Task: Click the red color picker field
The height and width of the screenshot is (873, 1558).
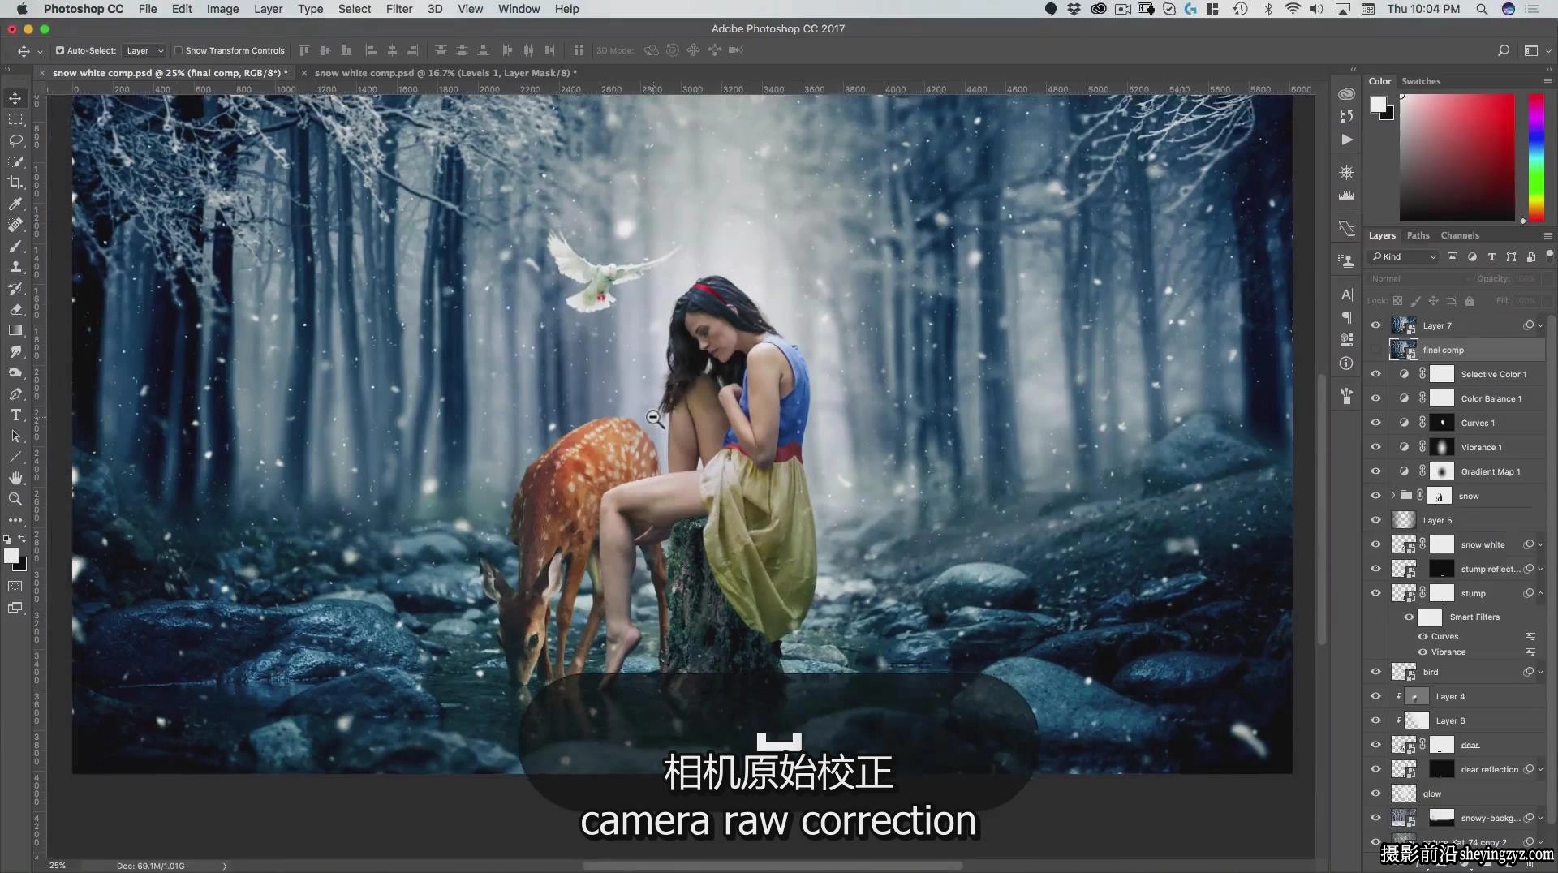Action: pos(1457,157)
